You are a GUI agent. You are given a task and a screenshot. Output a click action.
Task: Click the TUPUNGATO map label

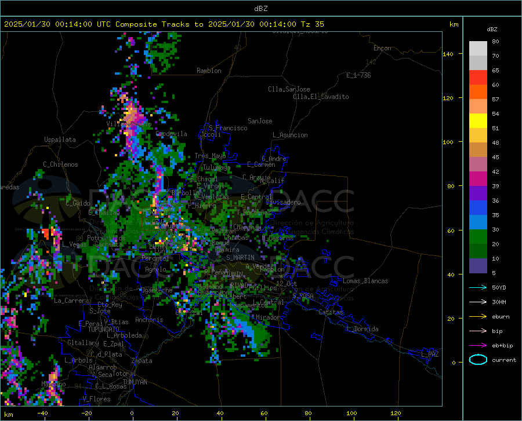click(x=104, y=330)
